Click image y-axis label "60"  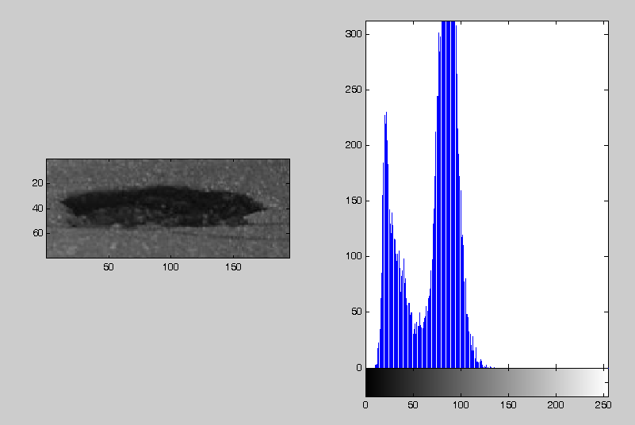(x=38, y=233)
